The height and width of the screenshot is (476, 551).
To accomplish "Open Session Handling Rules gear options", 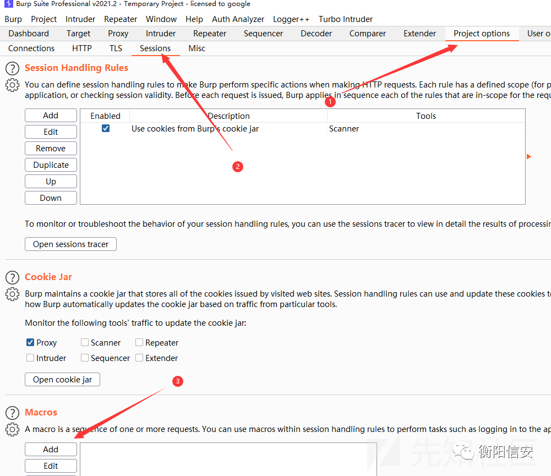I will click(x=12, y=85).
